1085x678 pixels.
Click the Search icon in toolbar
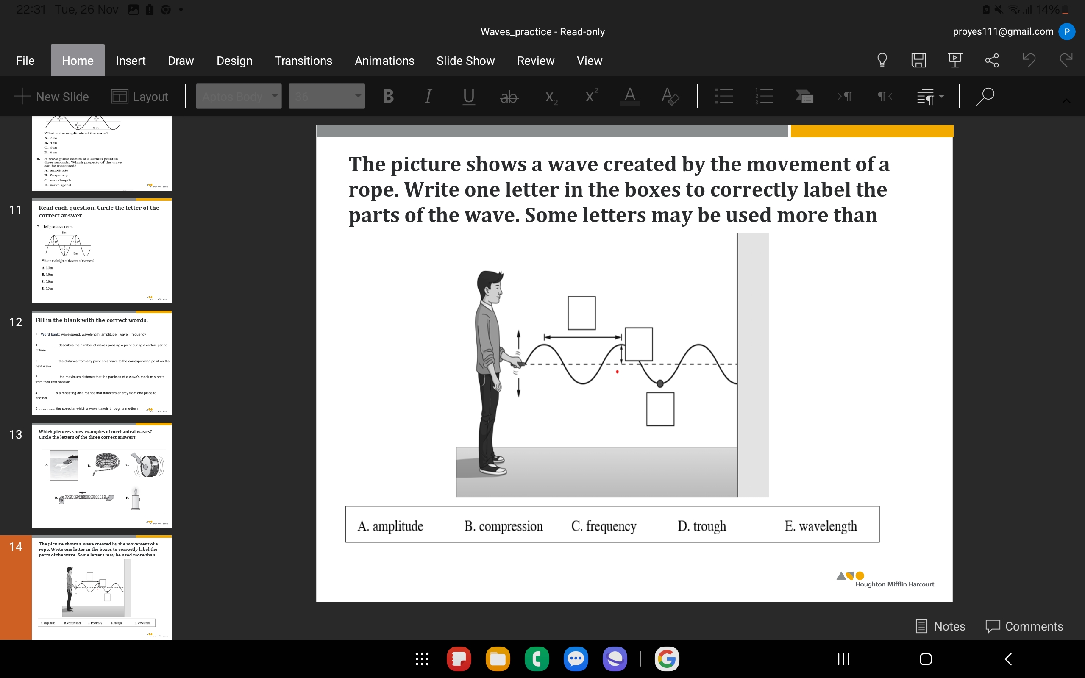pyautogui.click(x=984, y=96)
